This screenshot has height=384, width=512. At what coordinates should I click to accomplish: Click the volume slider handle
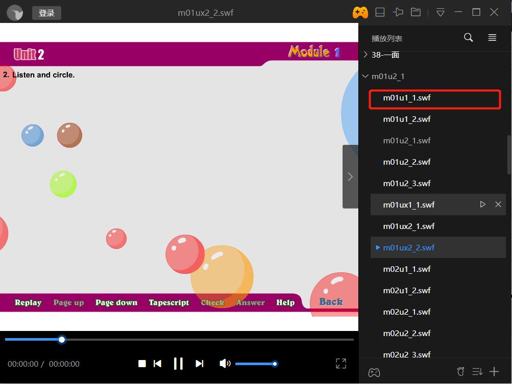pos(275,364)
